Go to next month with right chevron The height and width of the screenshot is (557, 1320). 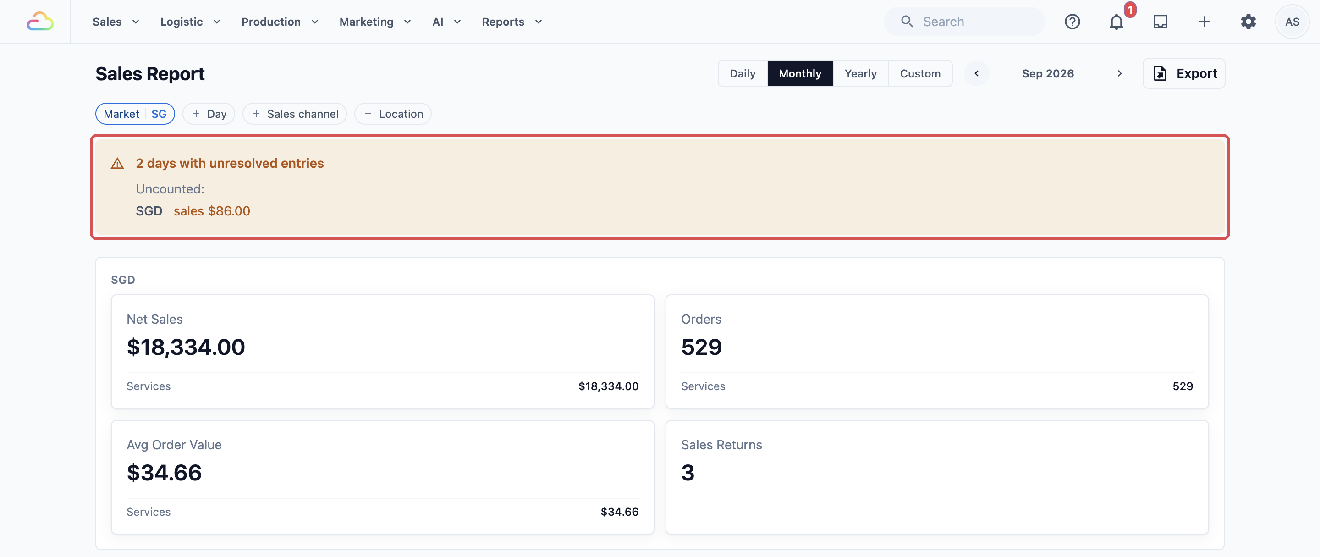[x=1119, y=73]
